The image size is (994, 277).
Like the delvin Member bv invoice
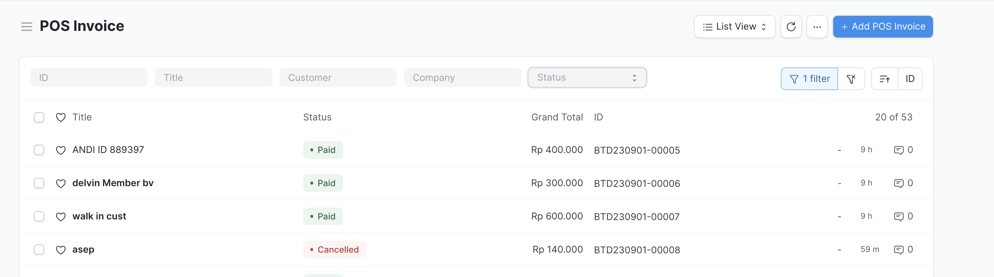[x=61, y=183]
